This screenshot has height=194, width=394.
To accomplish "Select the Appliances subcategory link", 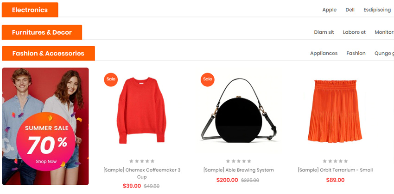I will [x=324, y=53].
